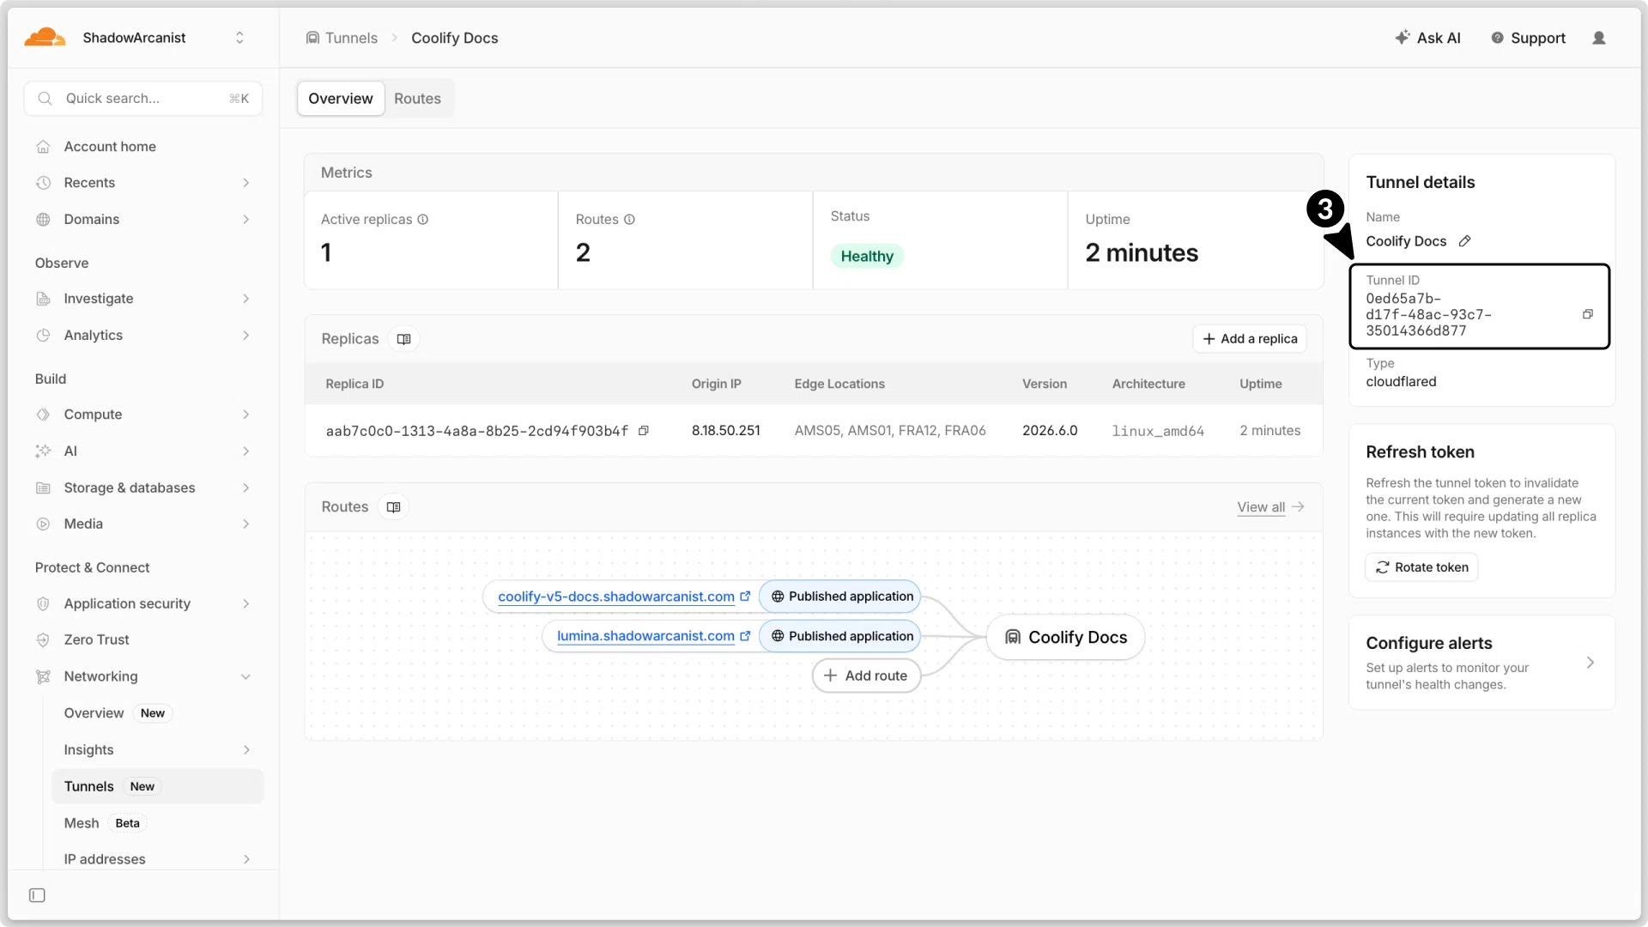
Task: Edit the tunnel name pencil icon
Action: [1465, 241]
